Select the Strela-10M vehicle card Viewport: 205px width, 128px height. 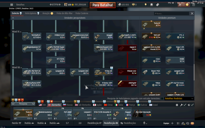point(104,84)
